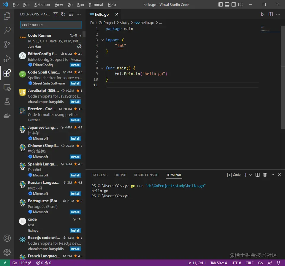Toggle primary side bar layout button
Image resolution: width=285 pixels, height=266 pixels.
click(220, 4)
